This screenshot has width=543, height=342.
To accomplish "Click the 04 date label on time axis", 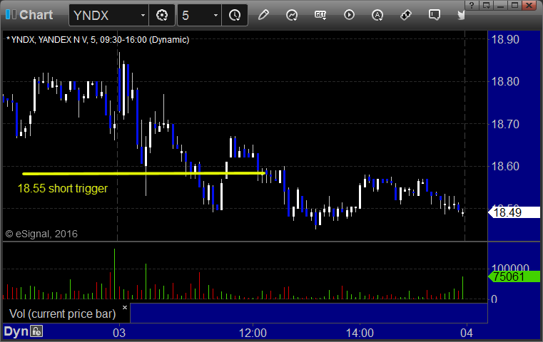I will coord(467,333).
